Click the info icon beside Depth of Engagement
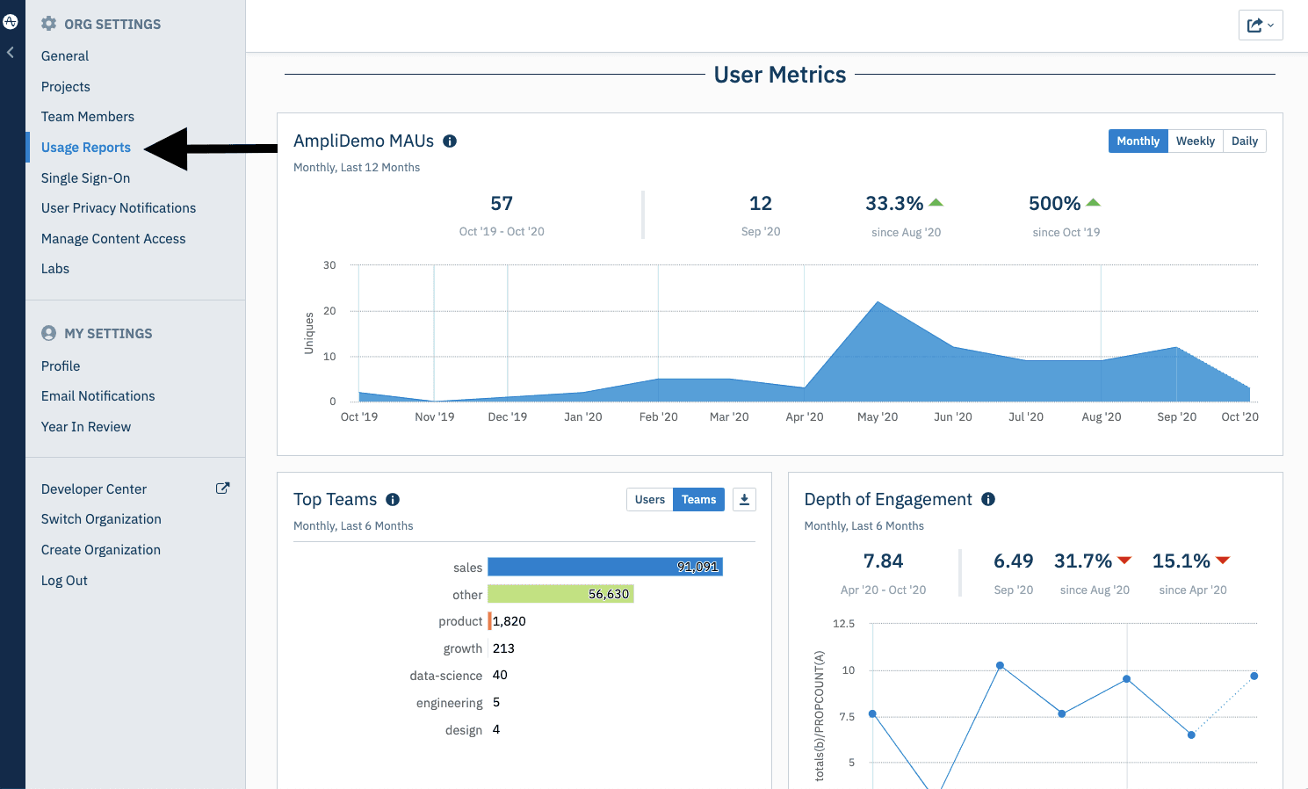The image size is (1308, 789). click(987, 499)
